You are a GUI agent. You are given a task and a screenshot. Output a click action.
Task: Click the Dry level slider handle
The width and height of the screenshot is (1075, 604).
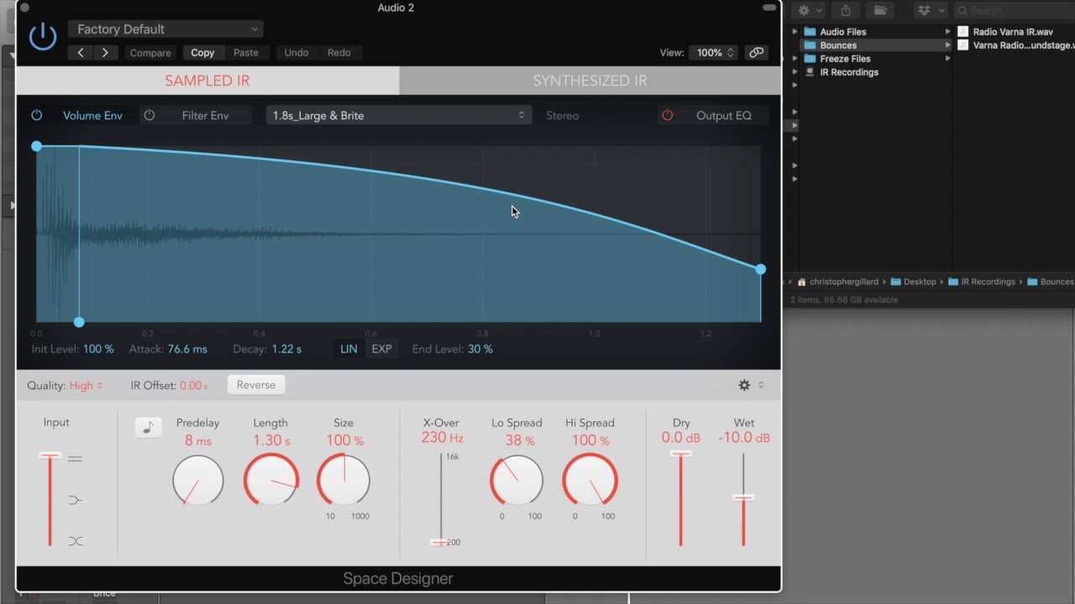680,454
